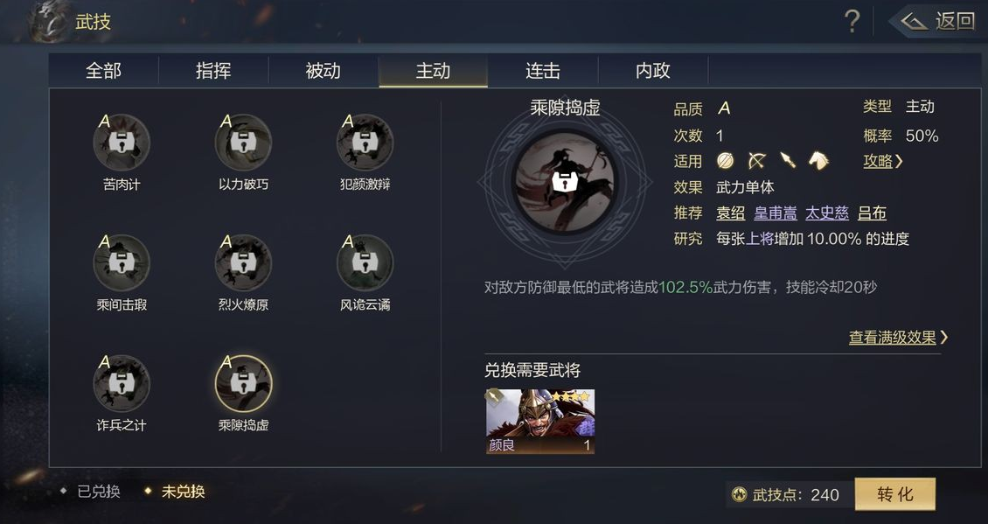Select the 颜良 general card thumbnail
Viewport: 988px width, 524px height.
[x=540, y=422]
